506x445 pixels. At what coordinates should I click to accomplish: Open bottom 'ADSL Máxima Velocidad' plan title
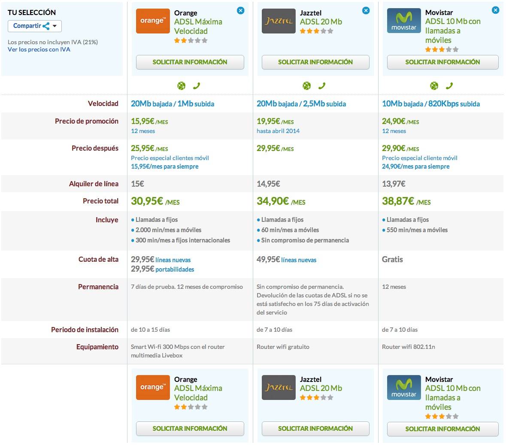pyautogui.click(x=198, y=393)
